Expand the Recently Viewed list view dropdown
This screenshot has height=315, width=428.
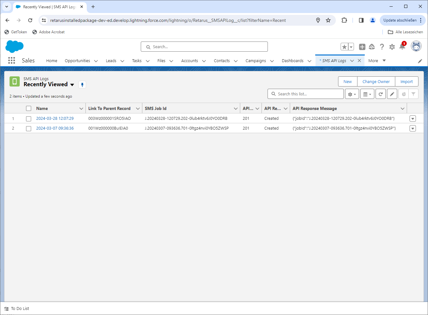tap(72, 85)
